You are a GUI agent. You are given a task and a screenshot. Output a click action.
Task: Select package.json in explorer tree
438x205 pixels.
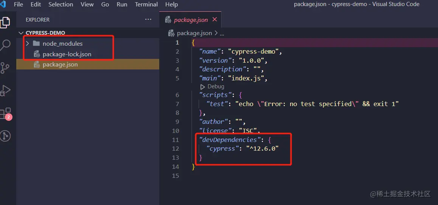pos(88,65)
